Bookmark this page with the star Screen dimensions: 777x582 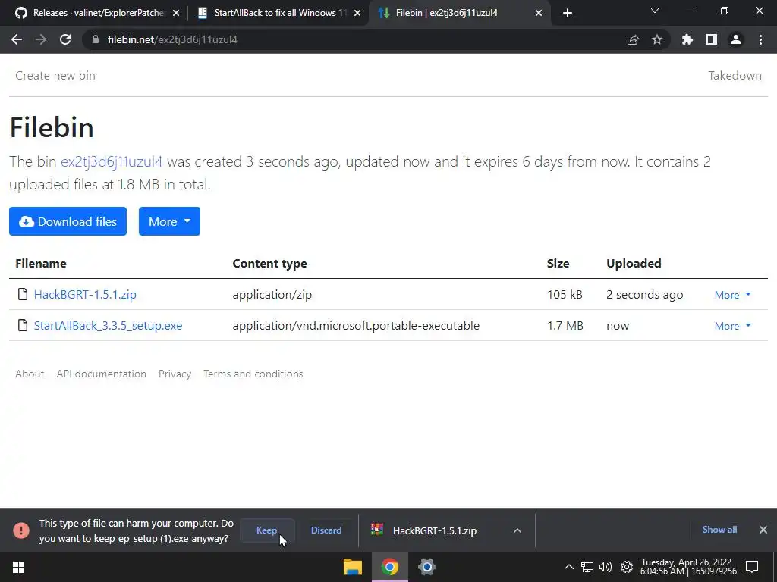pos(657,39)
